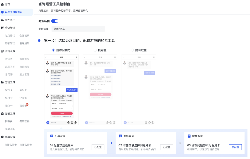Screen dimensions: 250x159
Task: Click the 便捷留资 card heading
Action: tap(197, 136)
